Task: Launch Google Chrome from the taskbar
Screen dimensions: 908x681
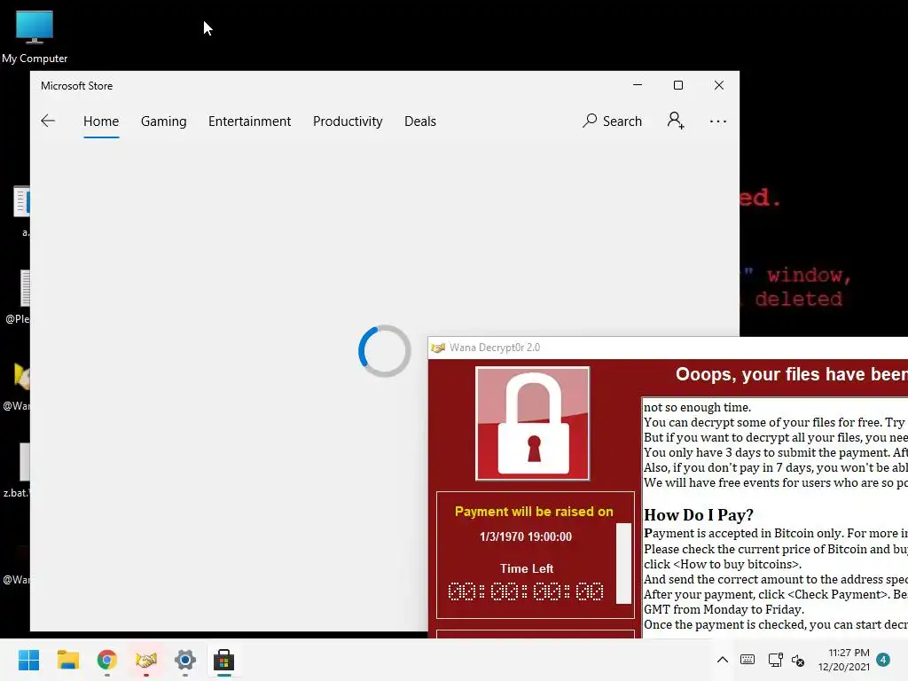Action: pos(107,660)
